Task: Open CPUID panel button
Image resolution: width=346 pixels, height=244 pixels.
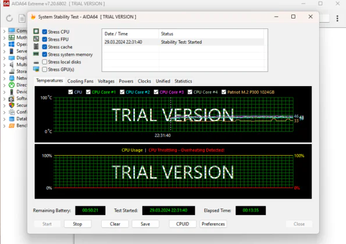Action: click(x=183, y=224)
